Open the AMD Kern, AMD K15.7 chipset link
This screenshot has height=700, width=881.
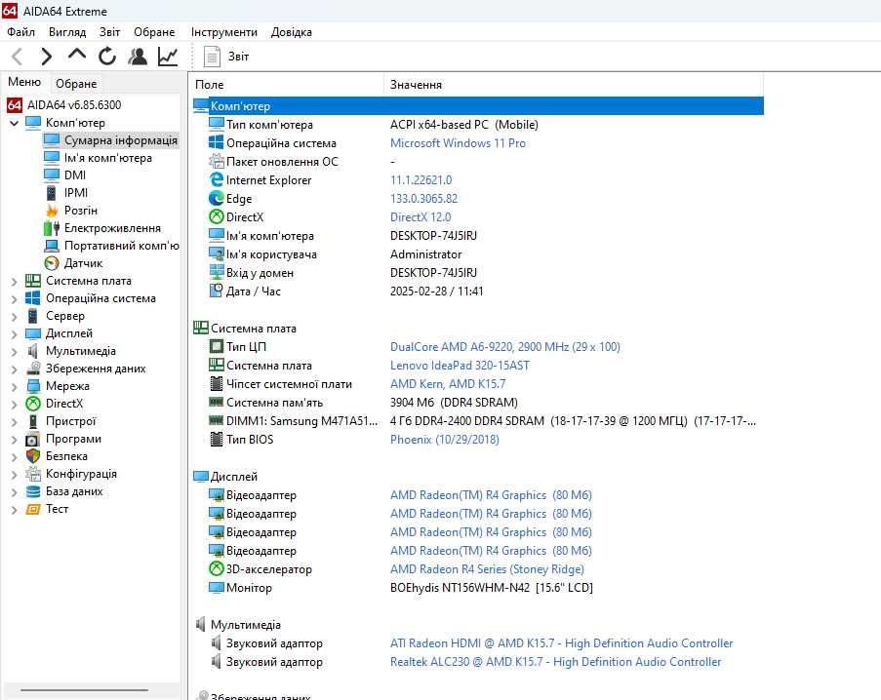pyautogui.click(x=448, y=384)
